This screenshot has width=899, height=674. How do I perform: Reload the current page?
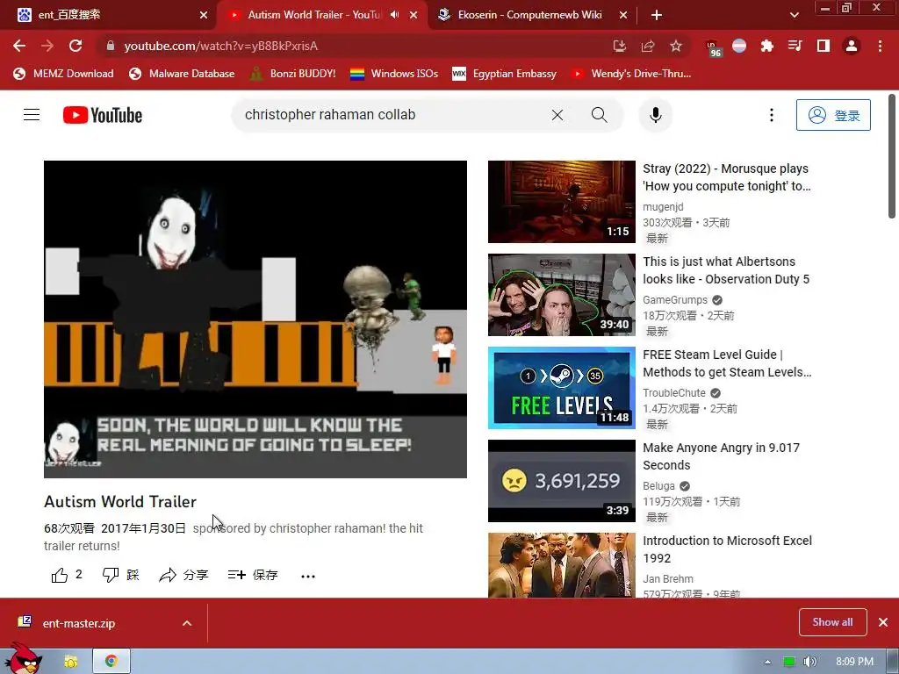[76, 46]
